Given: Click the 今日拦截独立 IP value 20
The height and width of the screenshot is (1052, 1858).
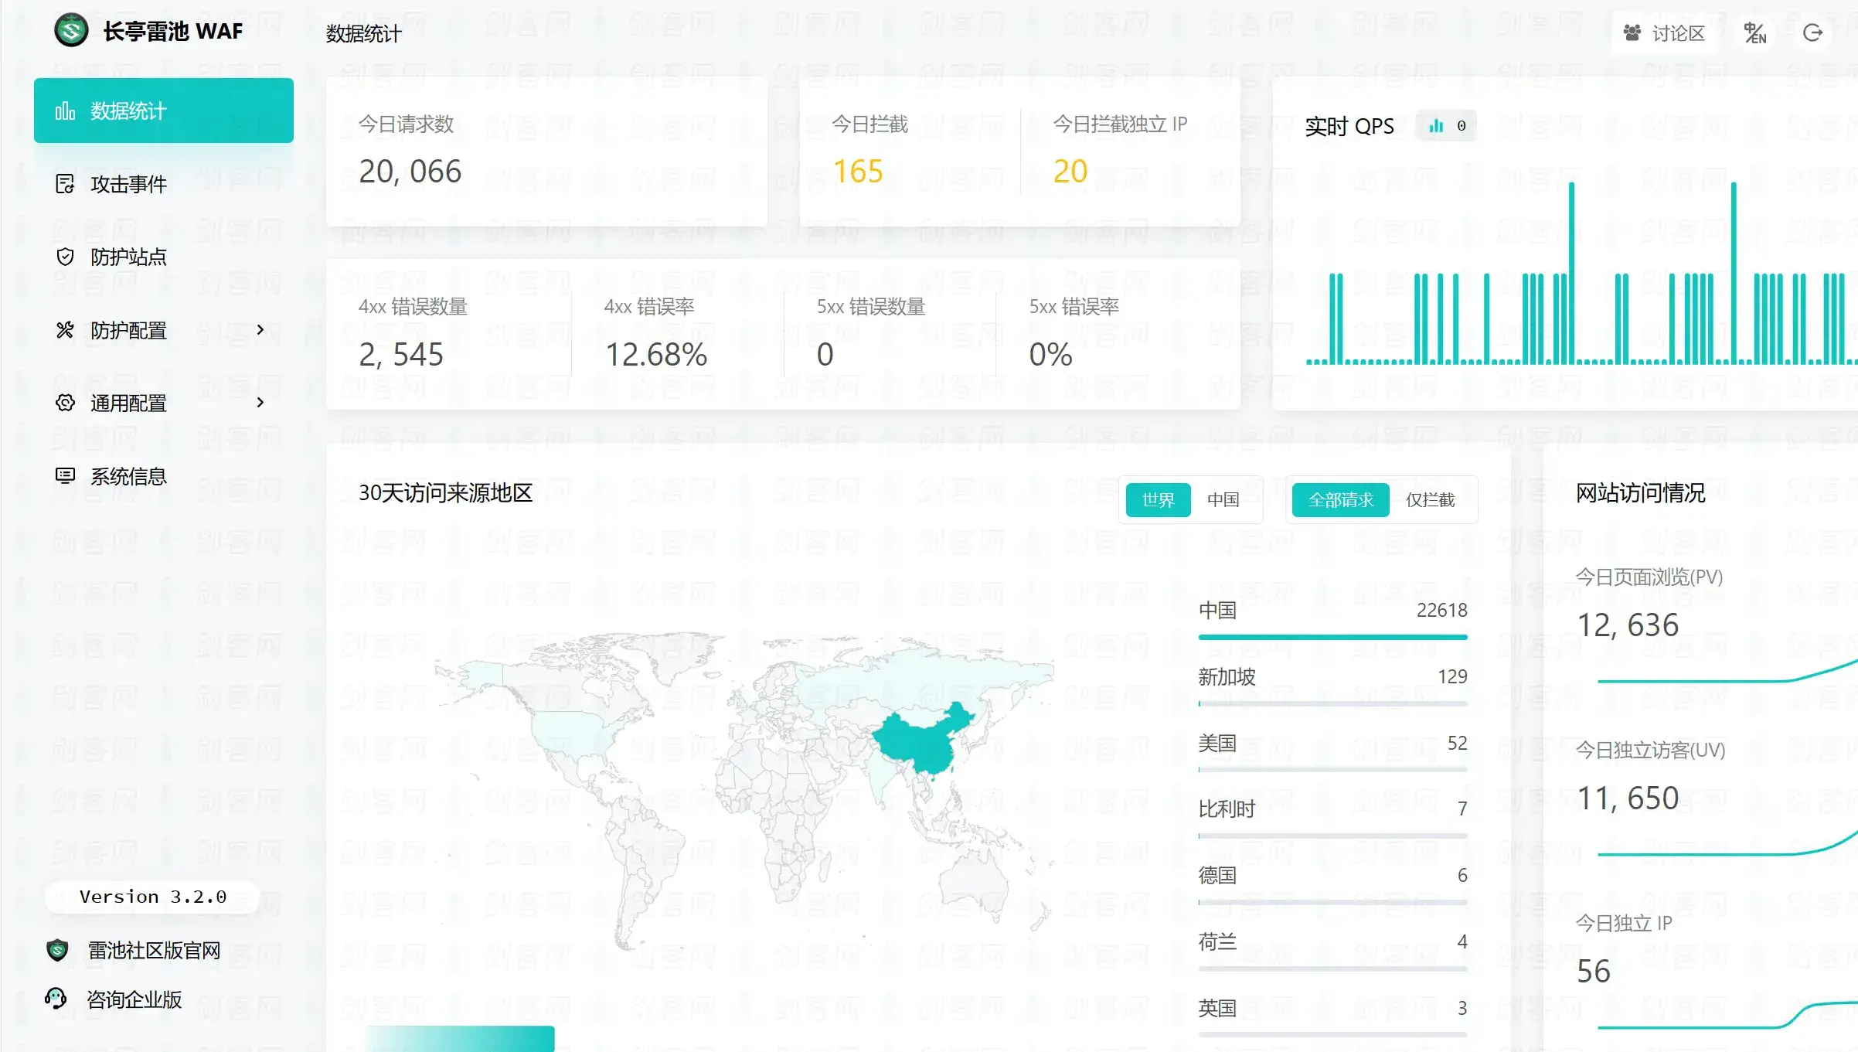Looking at the screenshot, I should point(1070,172).
